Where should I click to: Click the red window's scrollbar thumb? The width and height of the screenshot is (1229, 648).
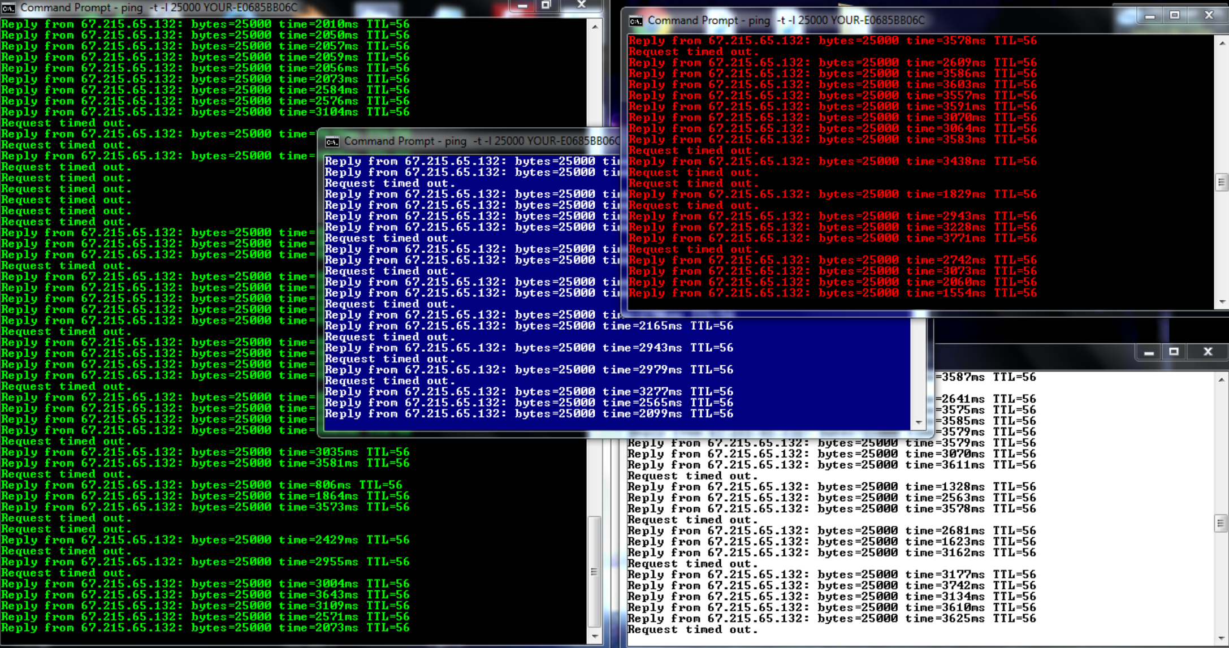click(x=1221, y=182)
